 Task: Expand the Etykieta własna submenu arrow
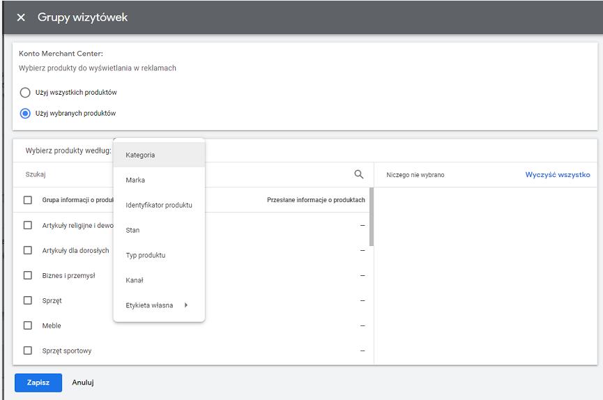(x=186, y=305)
